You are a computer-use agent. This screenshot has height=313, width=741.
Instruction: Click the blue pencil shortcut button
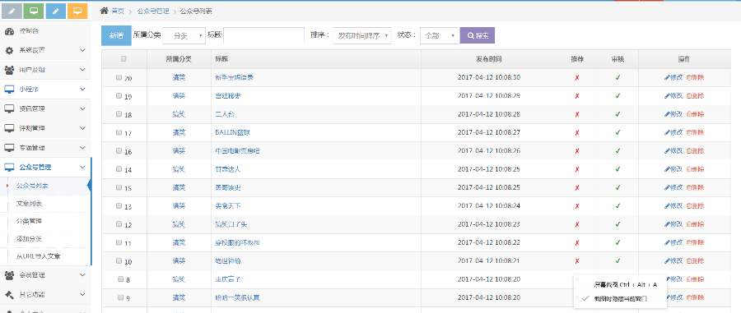pyautogui.click(x=56, y=11)
